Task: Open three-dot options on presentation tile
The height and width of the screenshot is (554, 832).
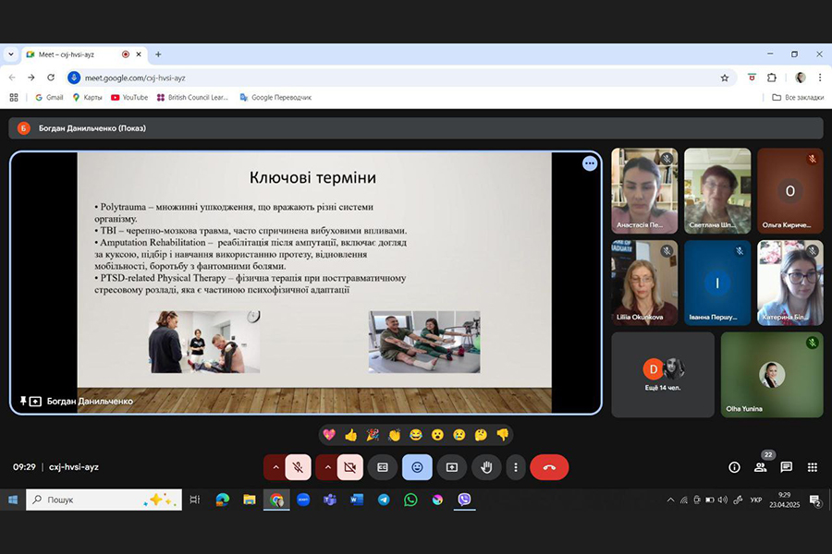Action: click(590, 163)
